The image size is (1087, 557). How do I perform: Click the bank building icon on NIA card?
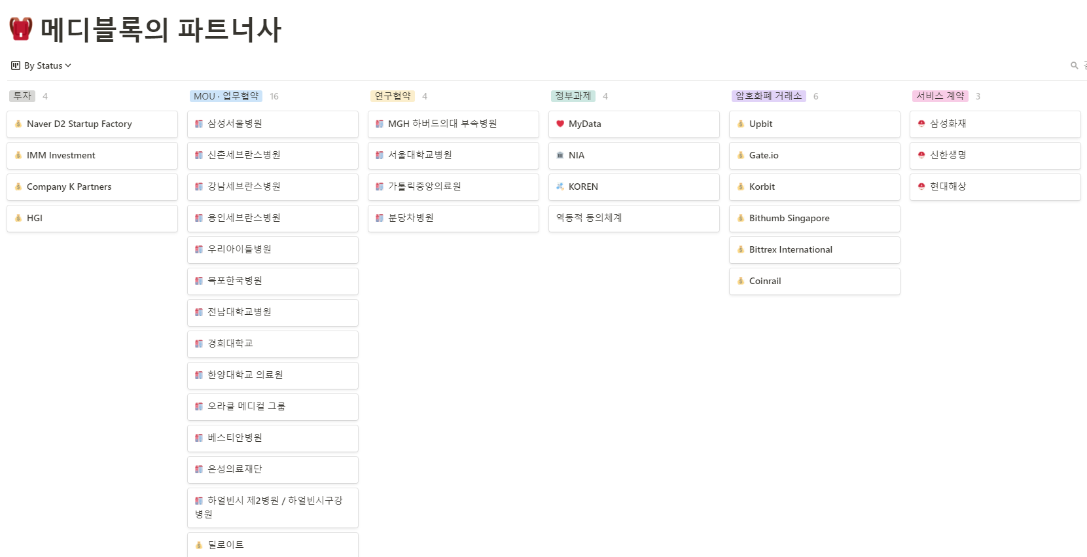pyautogui.click(x=560, y=155)
